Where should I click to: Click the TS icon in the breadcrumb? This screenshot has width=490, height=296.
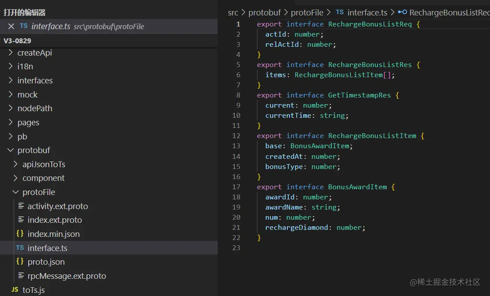pyautogui.click(x=339, y=12)
